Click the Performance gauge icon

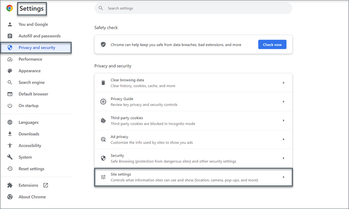click(x=10, y=59)
